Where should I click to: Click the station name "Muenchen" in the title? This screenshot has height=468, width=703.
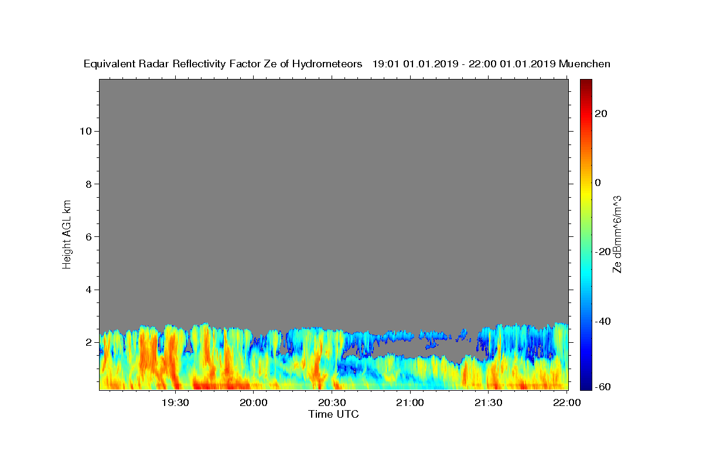coord(585,64)
